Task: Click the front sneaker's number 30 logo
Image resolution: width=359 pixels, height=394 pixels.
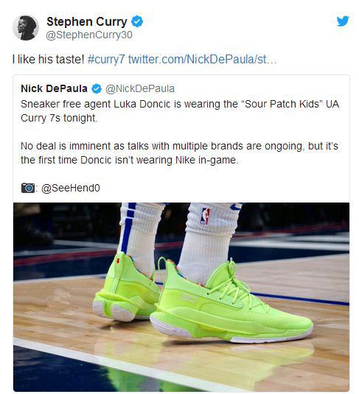Action: tap(188, 297)
